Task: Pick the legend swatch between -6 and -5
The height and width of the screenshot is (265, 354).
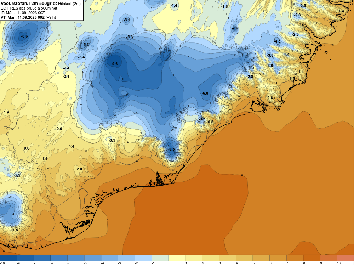Action: tap(76, 258)
